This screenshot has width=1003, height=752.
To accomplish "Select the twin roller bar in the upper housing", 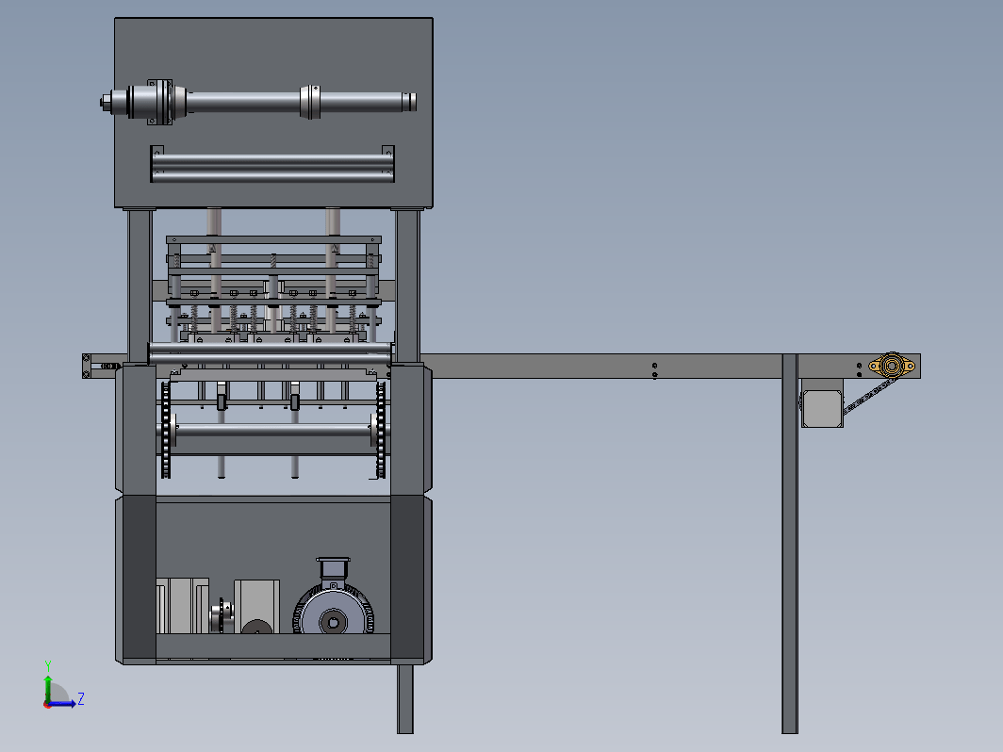I will point(272,164).
